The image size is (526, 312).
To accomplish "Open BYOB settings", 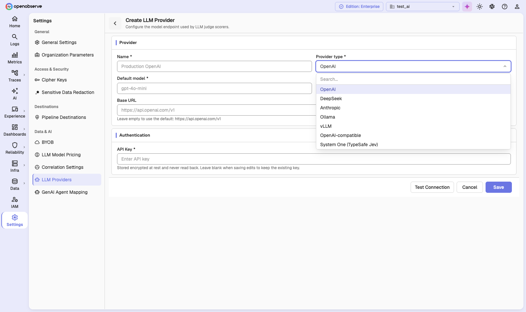I will tap(67, 142).
